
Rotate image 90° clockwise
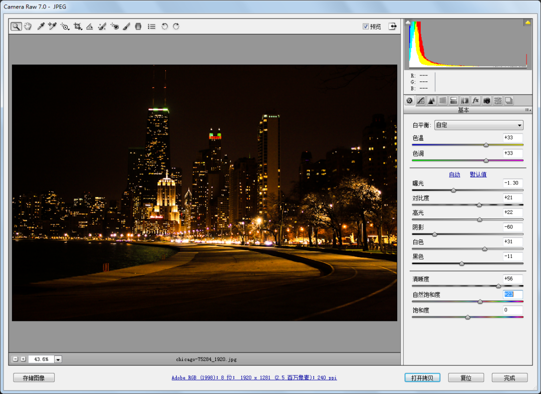pos(176,26)
